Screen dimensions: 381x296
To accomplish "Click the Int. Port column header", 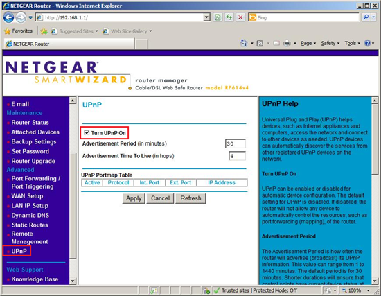I will (150, 182).
